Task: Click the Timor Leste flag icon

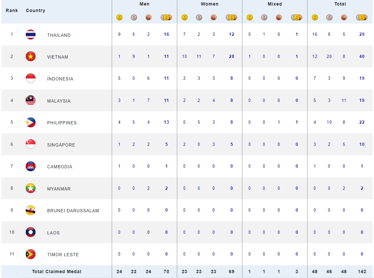Action: (x=31, y=254)
